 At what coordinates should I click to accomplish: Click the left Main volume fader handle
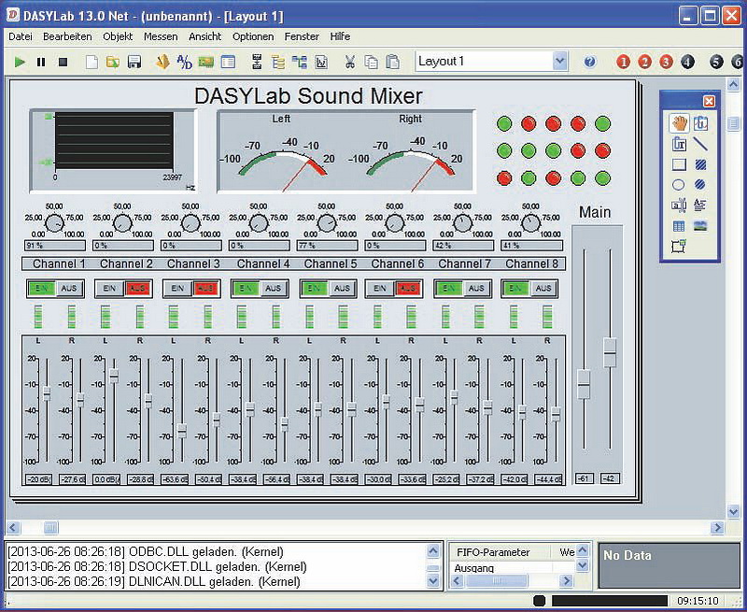[x=584, y=384]
